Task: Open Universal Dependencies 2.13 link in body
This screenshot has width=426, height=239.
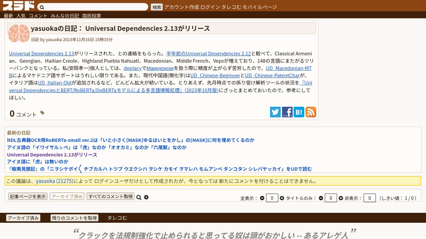Action: 41,53
